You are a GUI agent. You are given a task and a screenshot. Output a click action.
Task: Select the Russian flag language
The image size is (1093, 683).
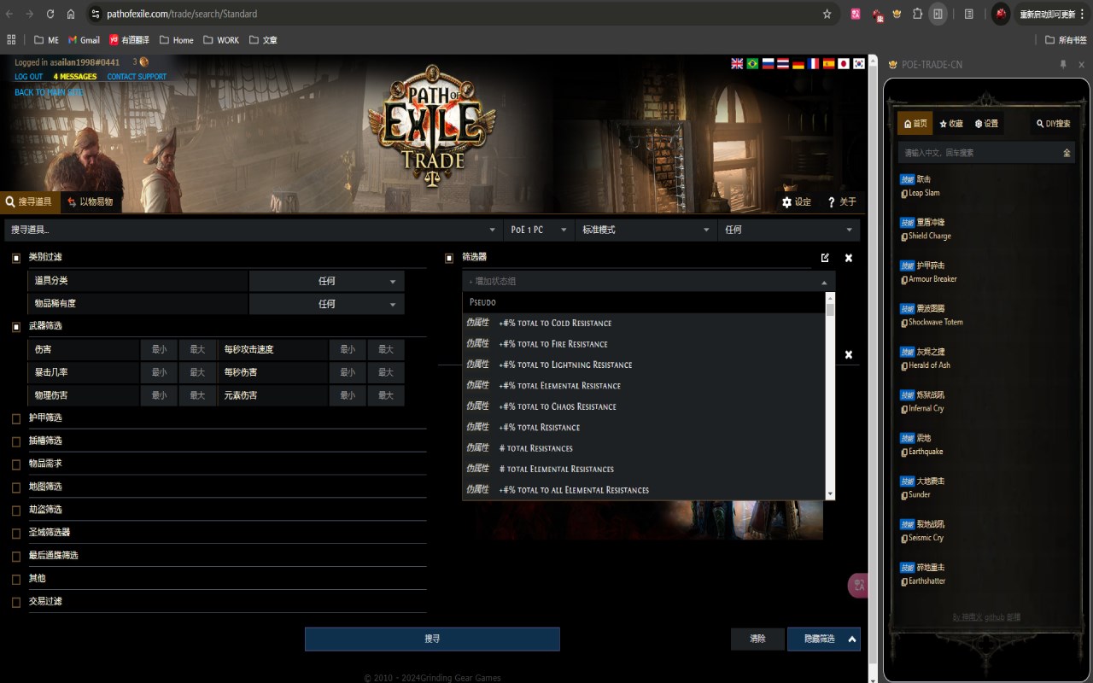[768, 63]
